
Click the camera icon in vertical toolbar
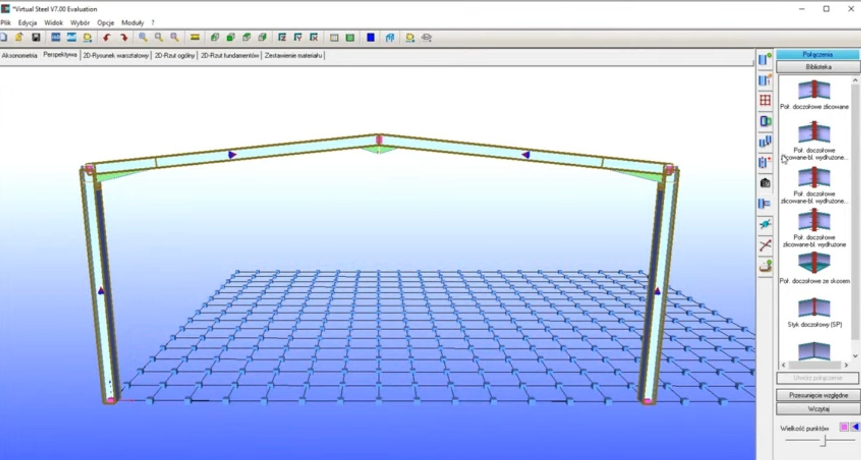765,183
